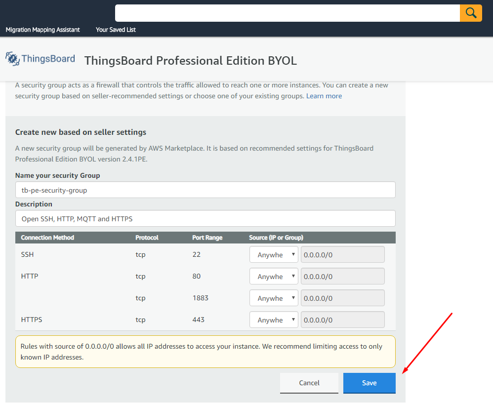Expand the SSH source dropdown
493x403 pixels.
click(x=274, y=255)
